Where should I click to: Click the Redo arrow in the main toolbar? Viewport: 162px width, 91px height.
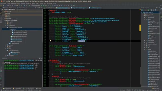(10, 6)
